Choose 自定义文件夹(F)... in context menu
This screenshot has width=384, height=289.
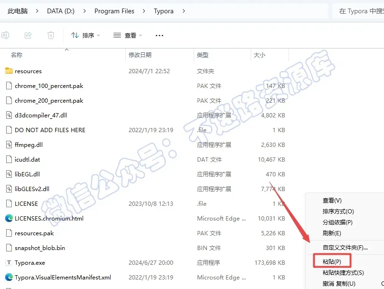point(345,248)
